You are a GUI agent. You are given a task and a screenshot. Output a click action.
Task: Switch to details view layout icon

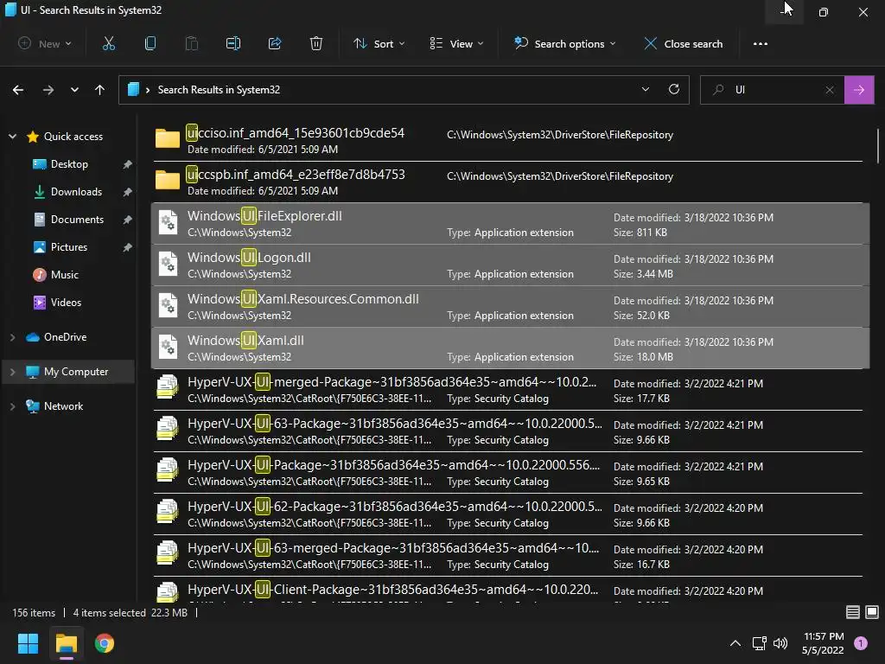click(x=853, y=612)
